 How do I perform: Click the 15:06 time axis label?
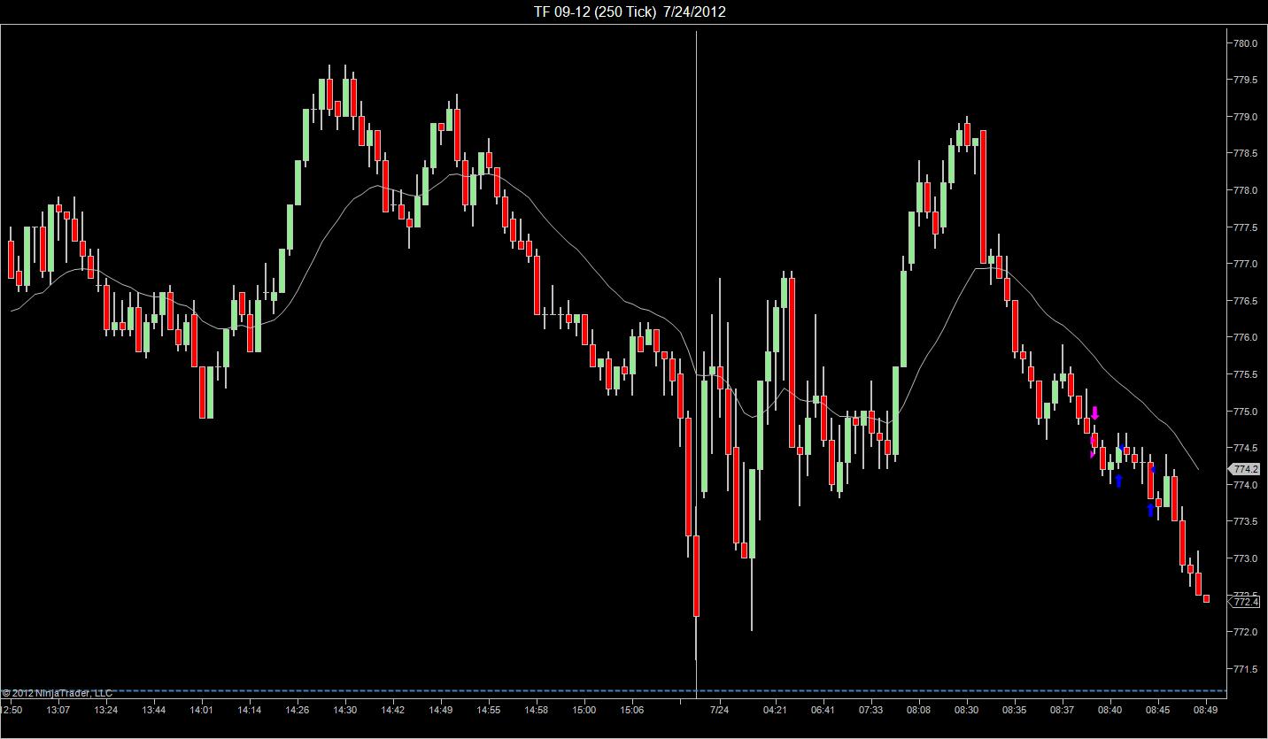click(x=632, y=710)
